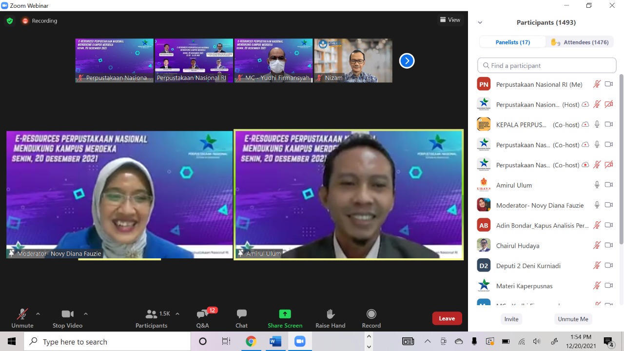Open the notification center icon

(x=608, y=341)
